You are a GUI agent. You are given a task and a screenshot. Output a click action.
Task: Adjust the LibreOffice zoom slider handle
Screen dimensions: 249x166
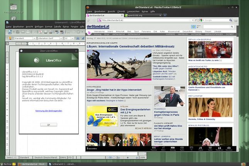127,158
